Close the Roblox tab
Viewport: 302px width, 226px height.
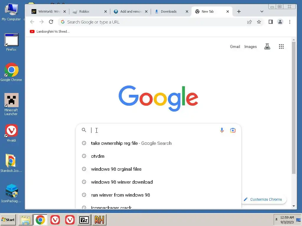pyautogui.click(x=106, y=11)
